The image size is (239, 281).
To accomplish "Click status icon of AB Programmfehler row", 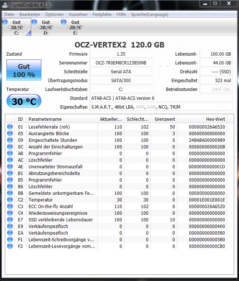I will [x=10, y=153].
